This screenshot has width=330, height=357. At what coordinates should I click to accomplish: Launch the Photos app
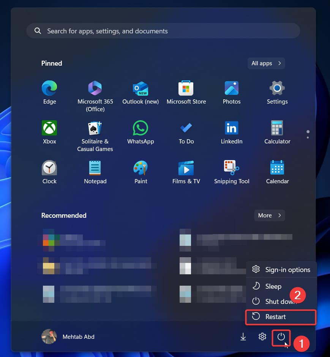click(x=232, y=92)
